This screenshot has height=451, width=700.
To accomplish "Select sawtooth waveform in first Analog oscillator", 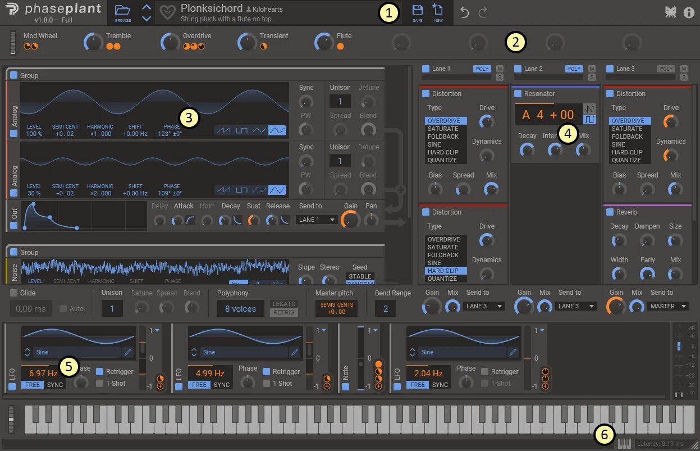I will (x=225, y=130).
